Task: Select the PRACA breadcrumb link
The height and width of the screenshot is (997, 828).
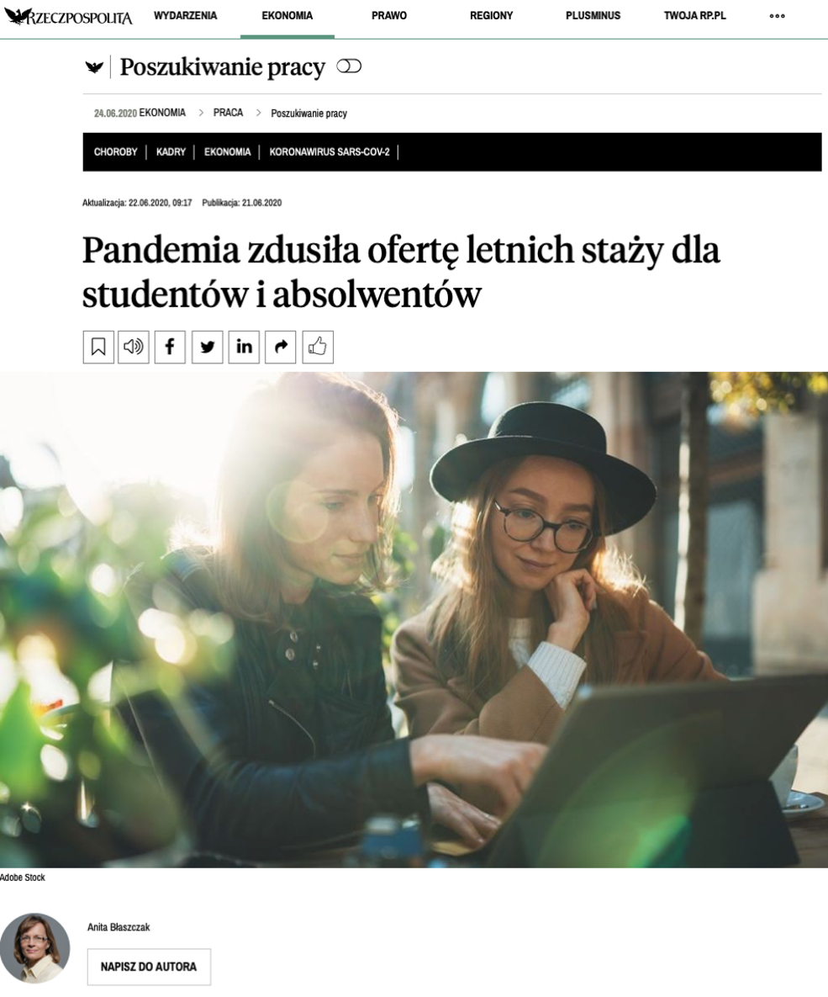Action: (228, 113)
